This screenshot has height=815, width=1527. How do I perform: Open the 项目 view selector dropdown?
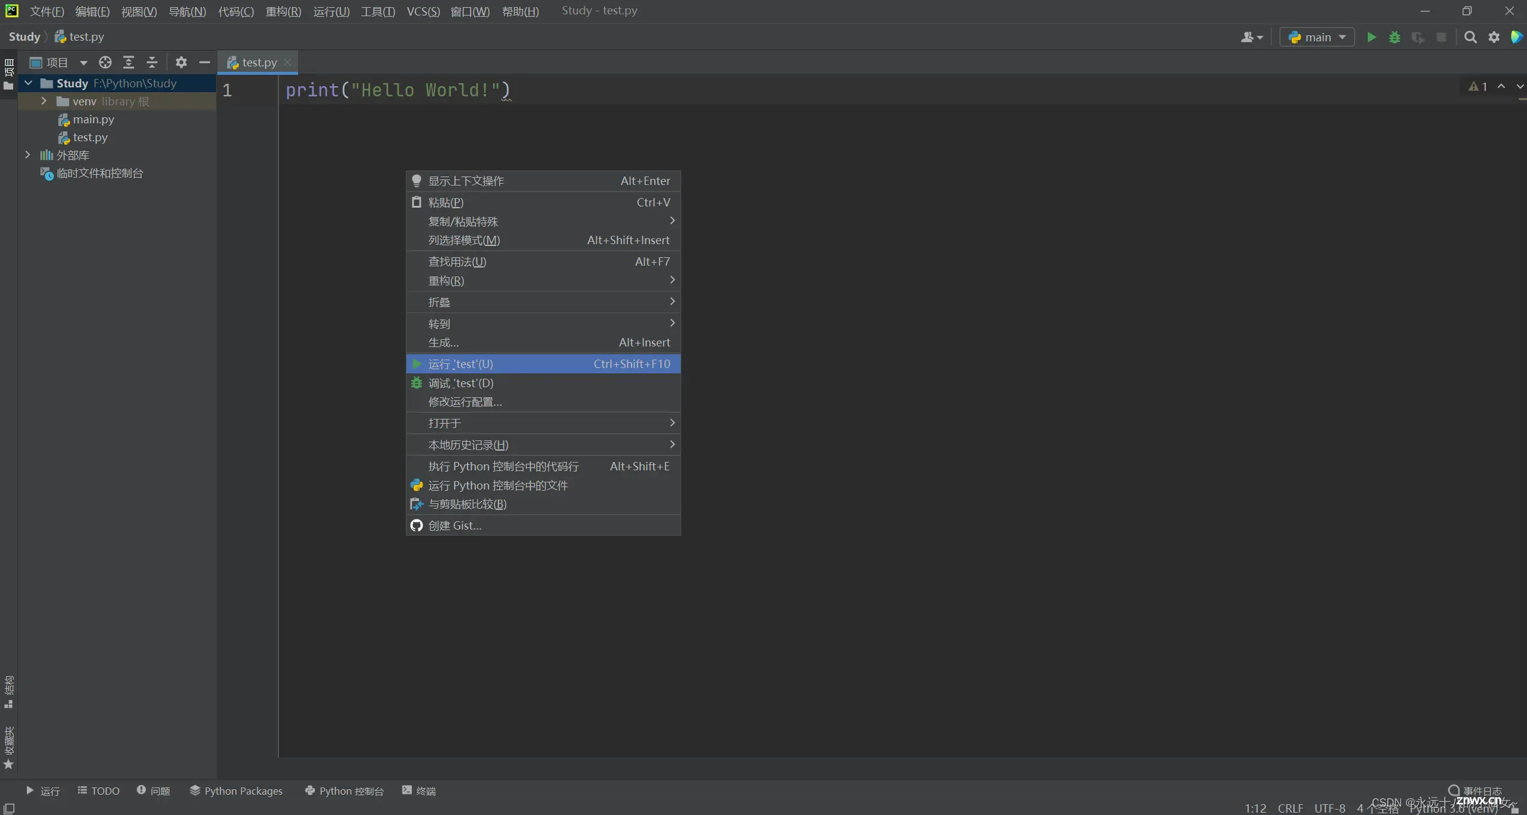(59, 62)
